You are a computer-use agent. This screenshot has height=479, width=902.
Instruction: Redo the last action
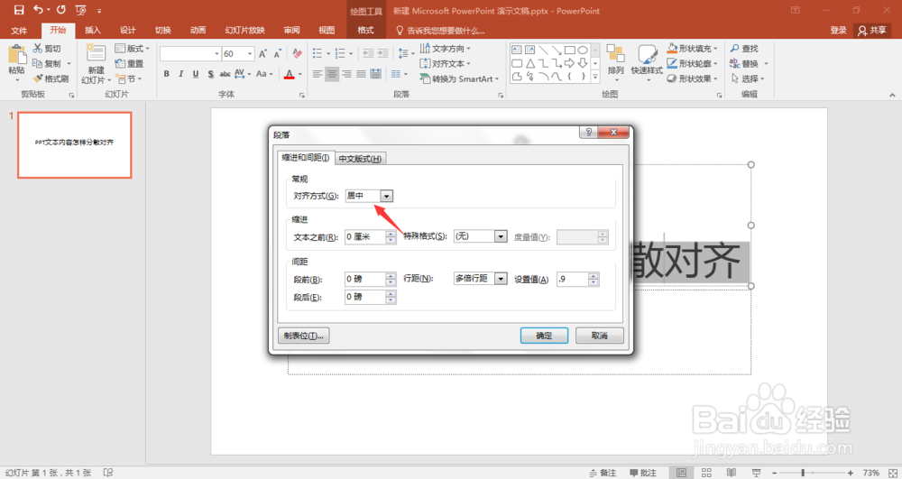click(x=61, y=10)
